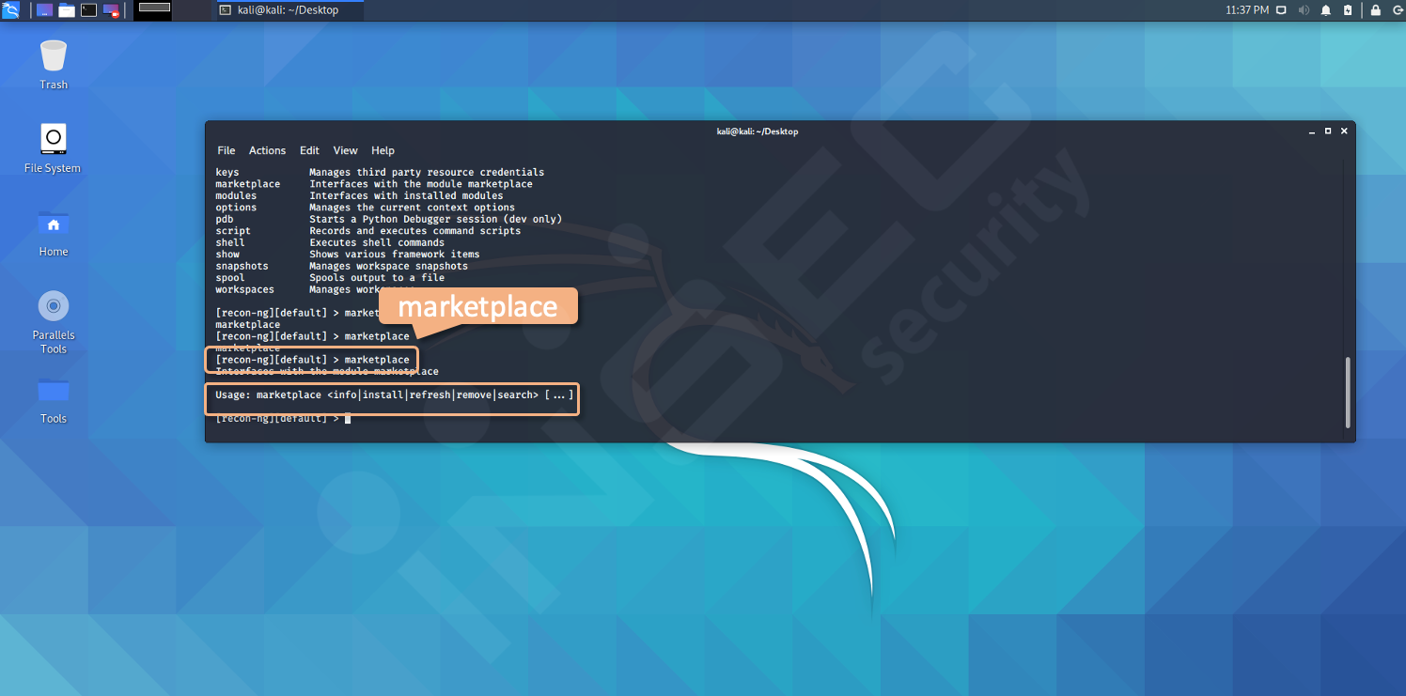This screenshot has height=696, width=1406.
Task: Click the battery power status icon
Action: coord(1348,10)
